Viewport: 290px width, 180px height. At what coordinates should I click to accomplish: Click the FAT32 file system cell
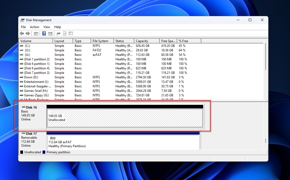click(x=97, y=50)
